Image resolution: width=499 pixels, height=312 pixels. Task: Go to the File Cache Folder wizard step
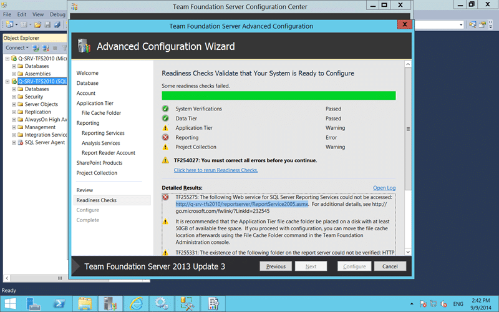click(x=101, y=113)
